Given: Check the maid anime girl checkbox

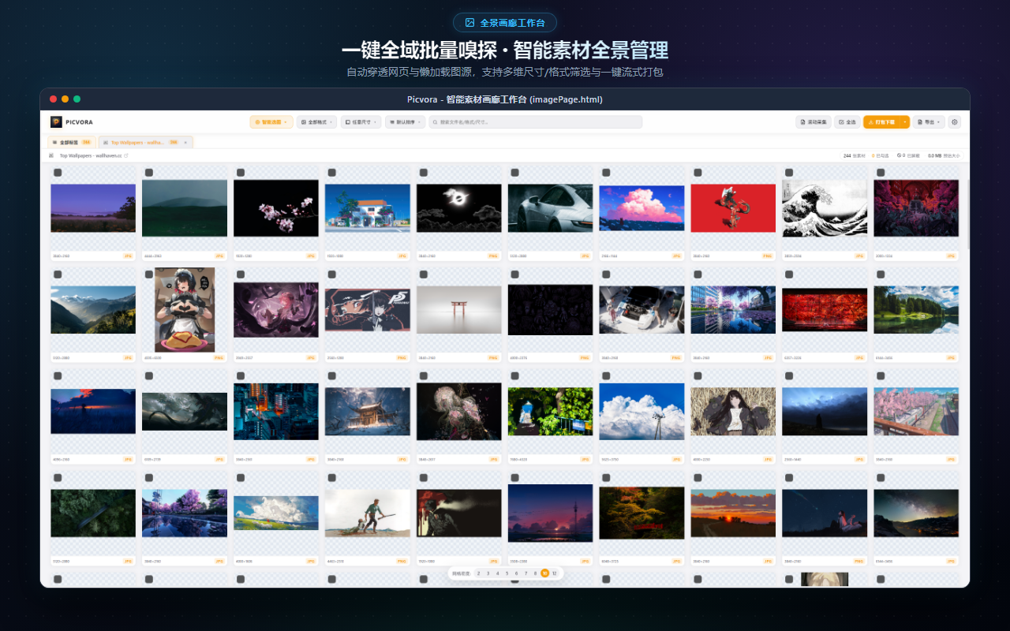Looking at the screenshot, I should tap(149, 274).
